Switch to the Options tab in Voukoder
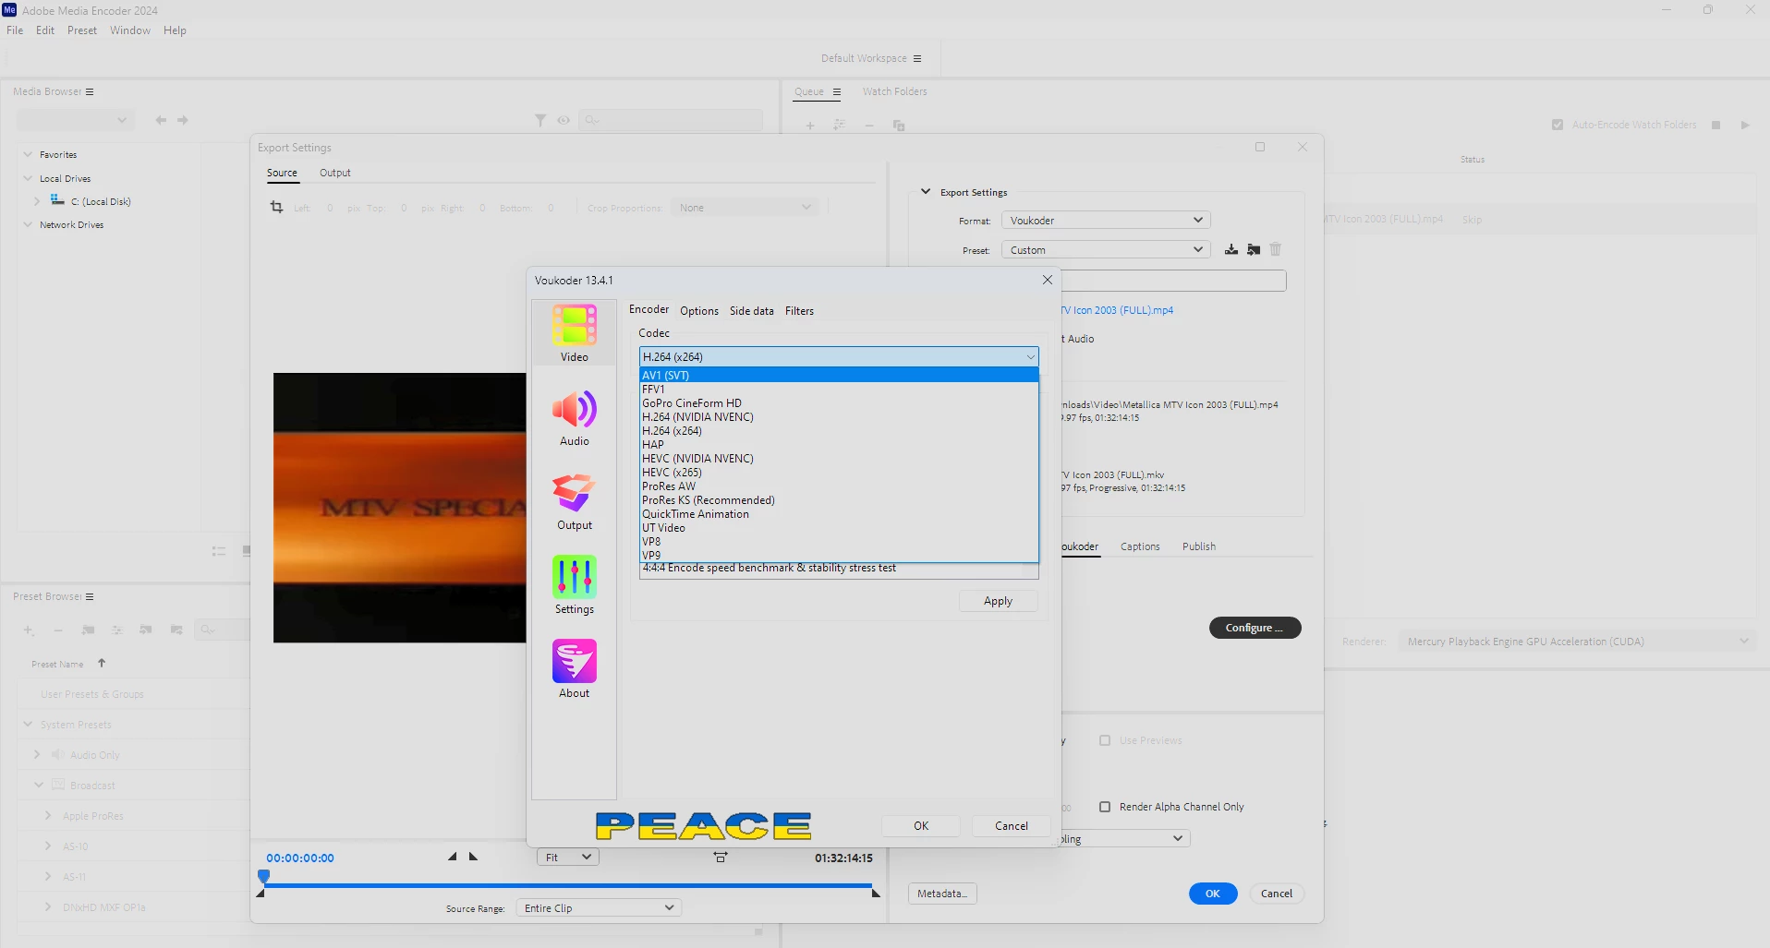The height and width of the screenshot is (948, 1770). pyautogui.click(x=699, y=311)
